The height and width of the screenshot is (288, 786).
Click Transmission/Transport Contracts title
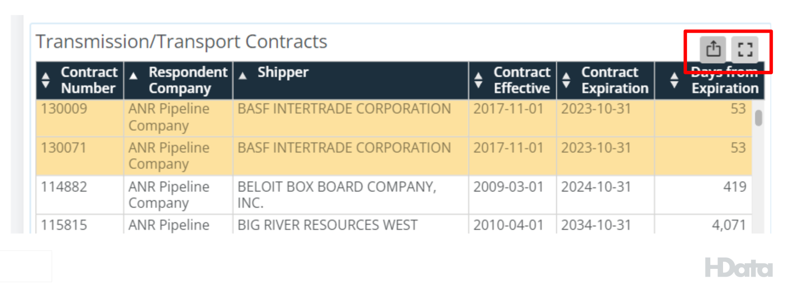coord(182,42)
